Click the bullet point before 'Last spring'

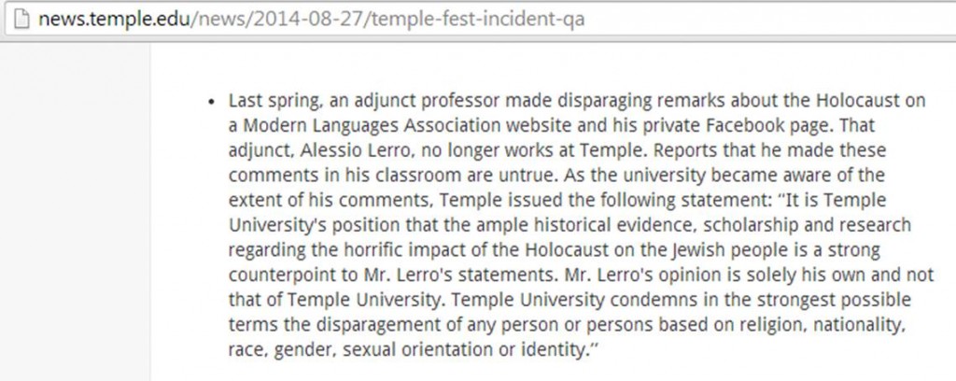[x=212, y=102]
